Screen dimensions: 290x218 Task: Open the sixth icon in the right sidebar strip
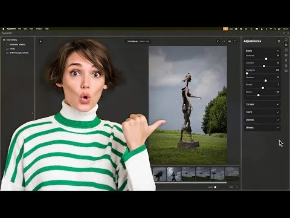(286, 65)
